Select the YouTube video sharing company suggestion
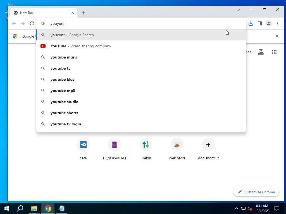The height and width of the screenshot is (214, 286). tap(141, 46)
